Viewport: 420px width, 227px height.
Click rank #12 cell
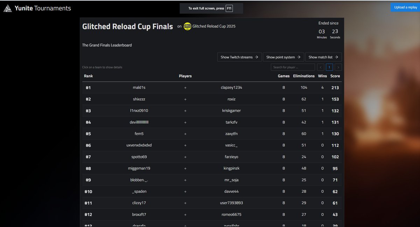[x=88, y=214]
